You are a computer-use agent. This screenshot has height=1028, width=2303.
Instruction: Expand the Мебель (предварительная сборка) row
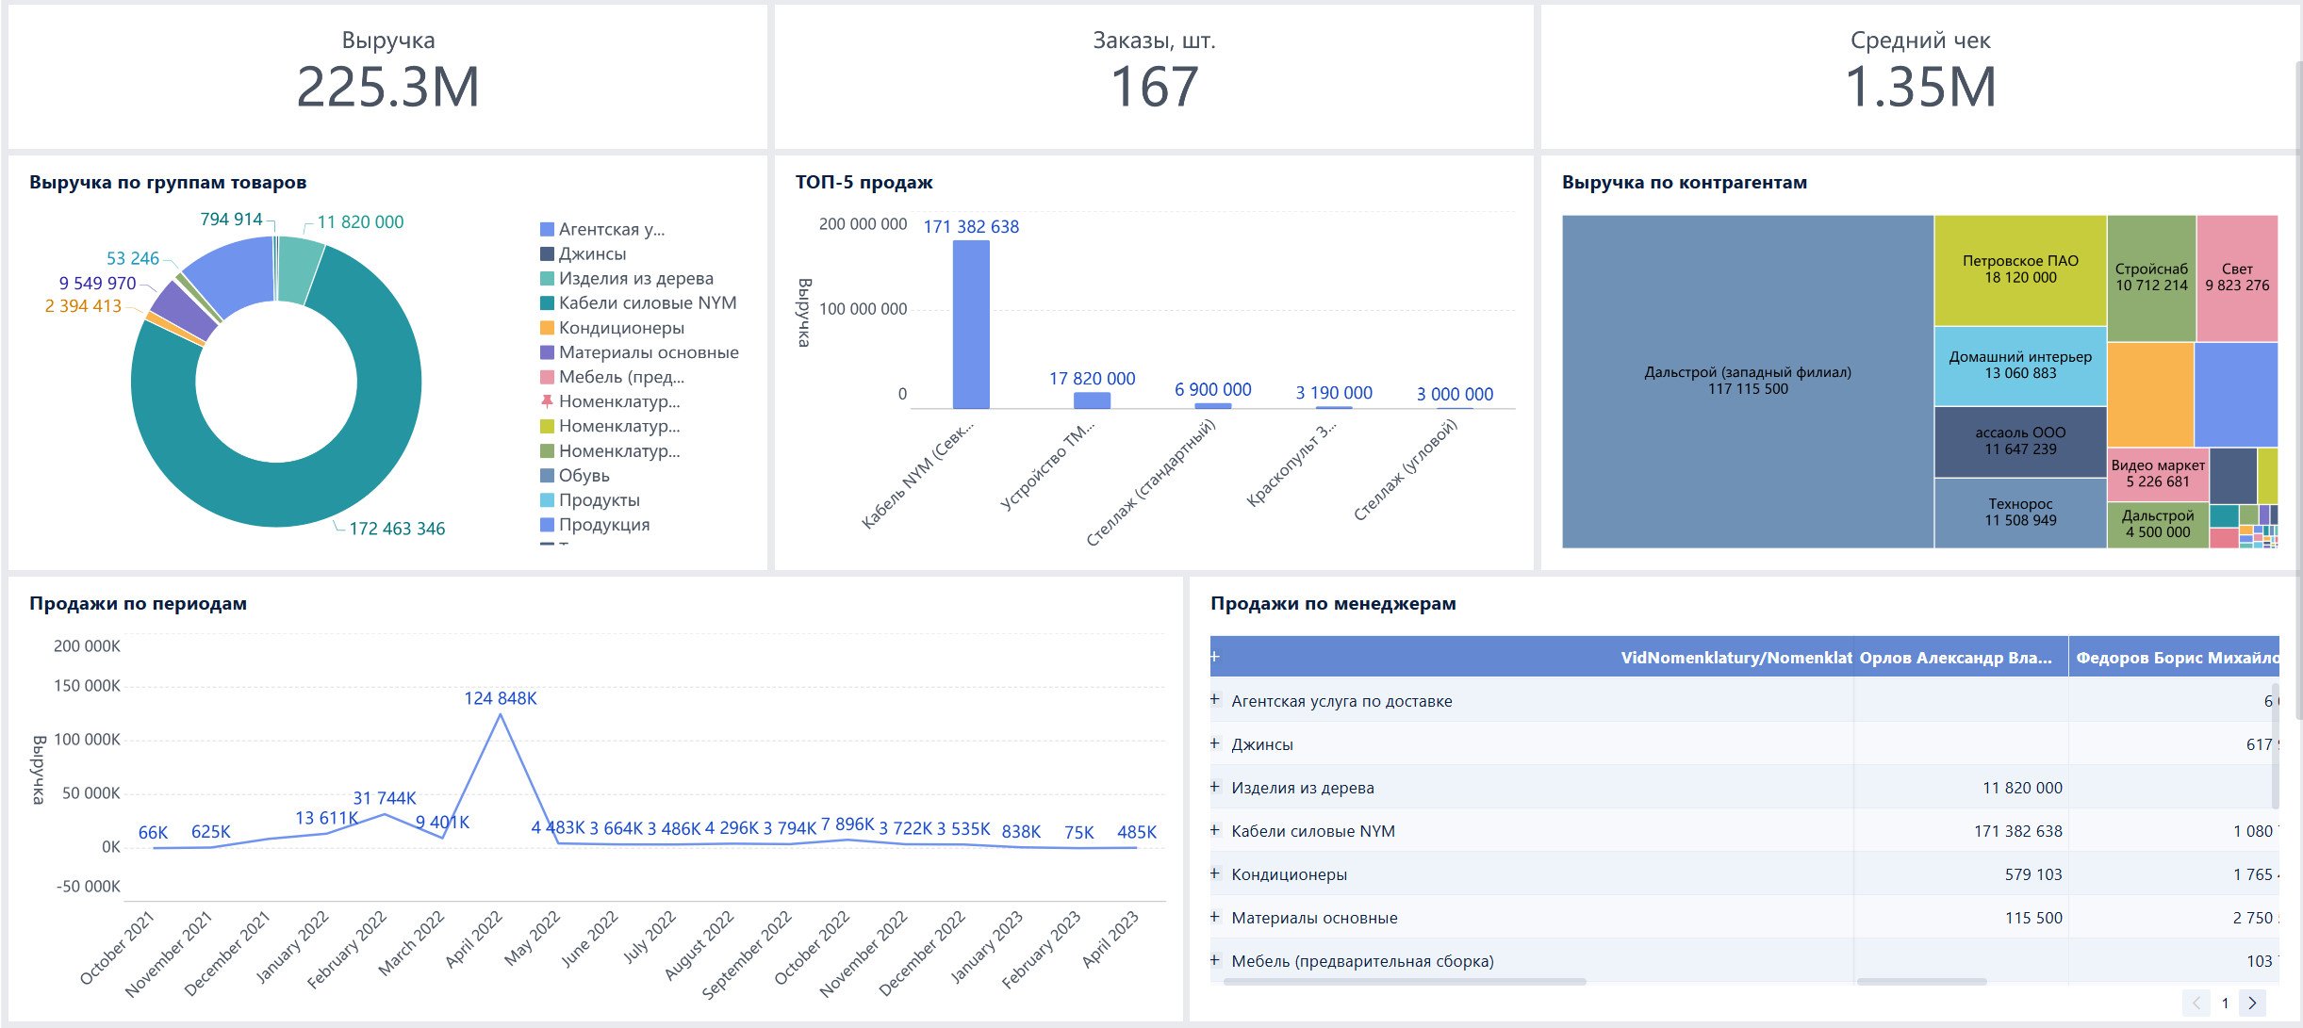(x=1215, y=960)
